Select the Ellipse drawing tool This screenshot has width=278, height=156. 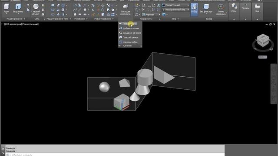pos(85,14)
